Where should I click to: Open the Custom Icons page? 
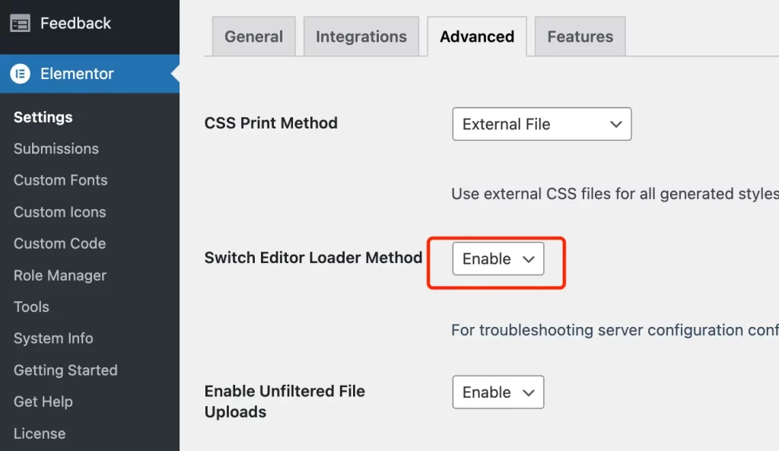59,212
